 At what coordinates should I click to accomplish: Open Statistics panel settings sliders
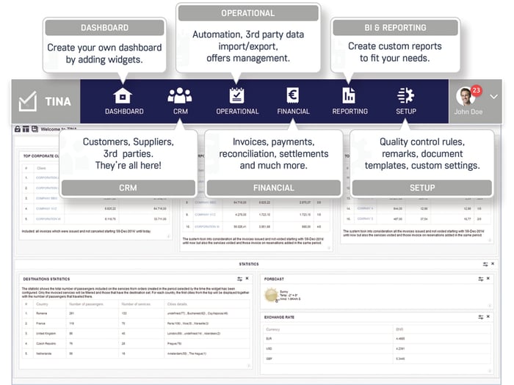click(485, 264)
